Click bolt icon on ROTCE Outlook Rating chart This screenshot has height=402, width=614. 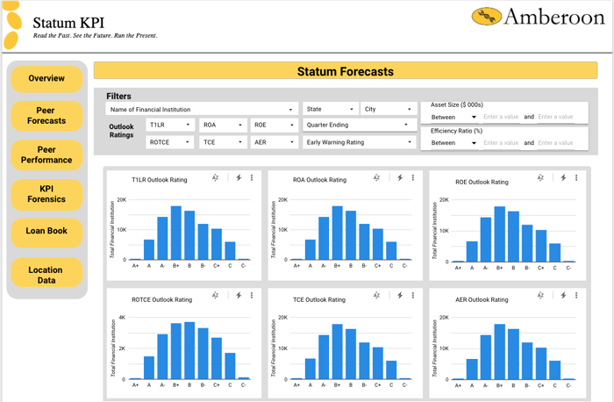tap(239, 296)
